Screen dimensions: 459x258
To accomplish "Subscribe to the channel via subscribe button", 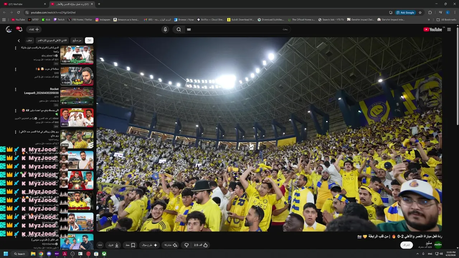I will 406,245.
